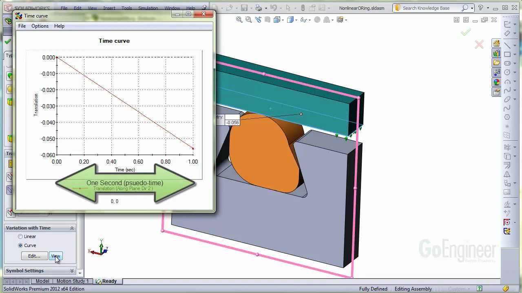Image resolution: width=522 pixels, height=293 pixels.
Task: Click the green OK checkmark in graphics area
Action: (x=466, y=32)
